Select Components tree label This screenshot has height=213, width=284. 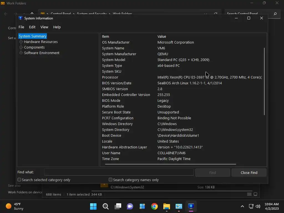[x=34, y=47]
